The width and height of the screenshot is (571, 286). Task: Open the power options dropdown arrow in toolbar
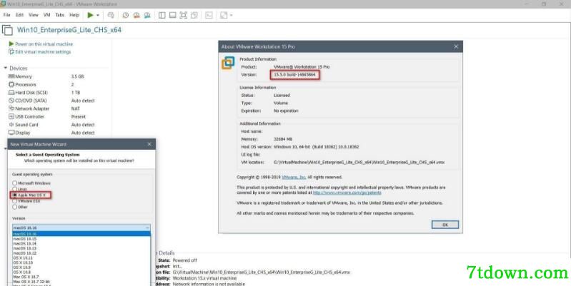coord(98,15)
